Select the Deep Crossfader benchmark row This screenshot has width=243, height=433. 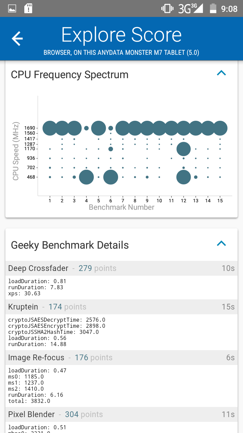[122, 268]
